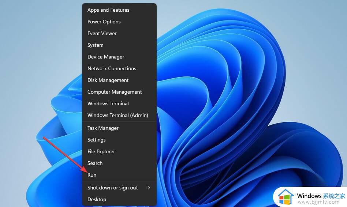Expand the Shut down submenu chevron
This screenshot has height=207, width=347.
pos(149,188)
